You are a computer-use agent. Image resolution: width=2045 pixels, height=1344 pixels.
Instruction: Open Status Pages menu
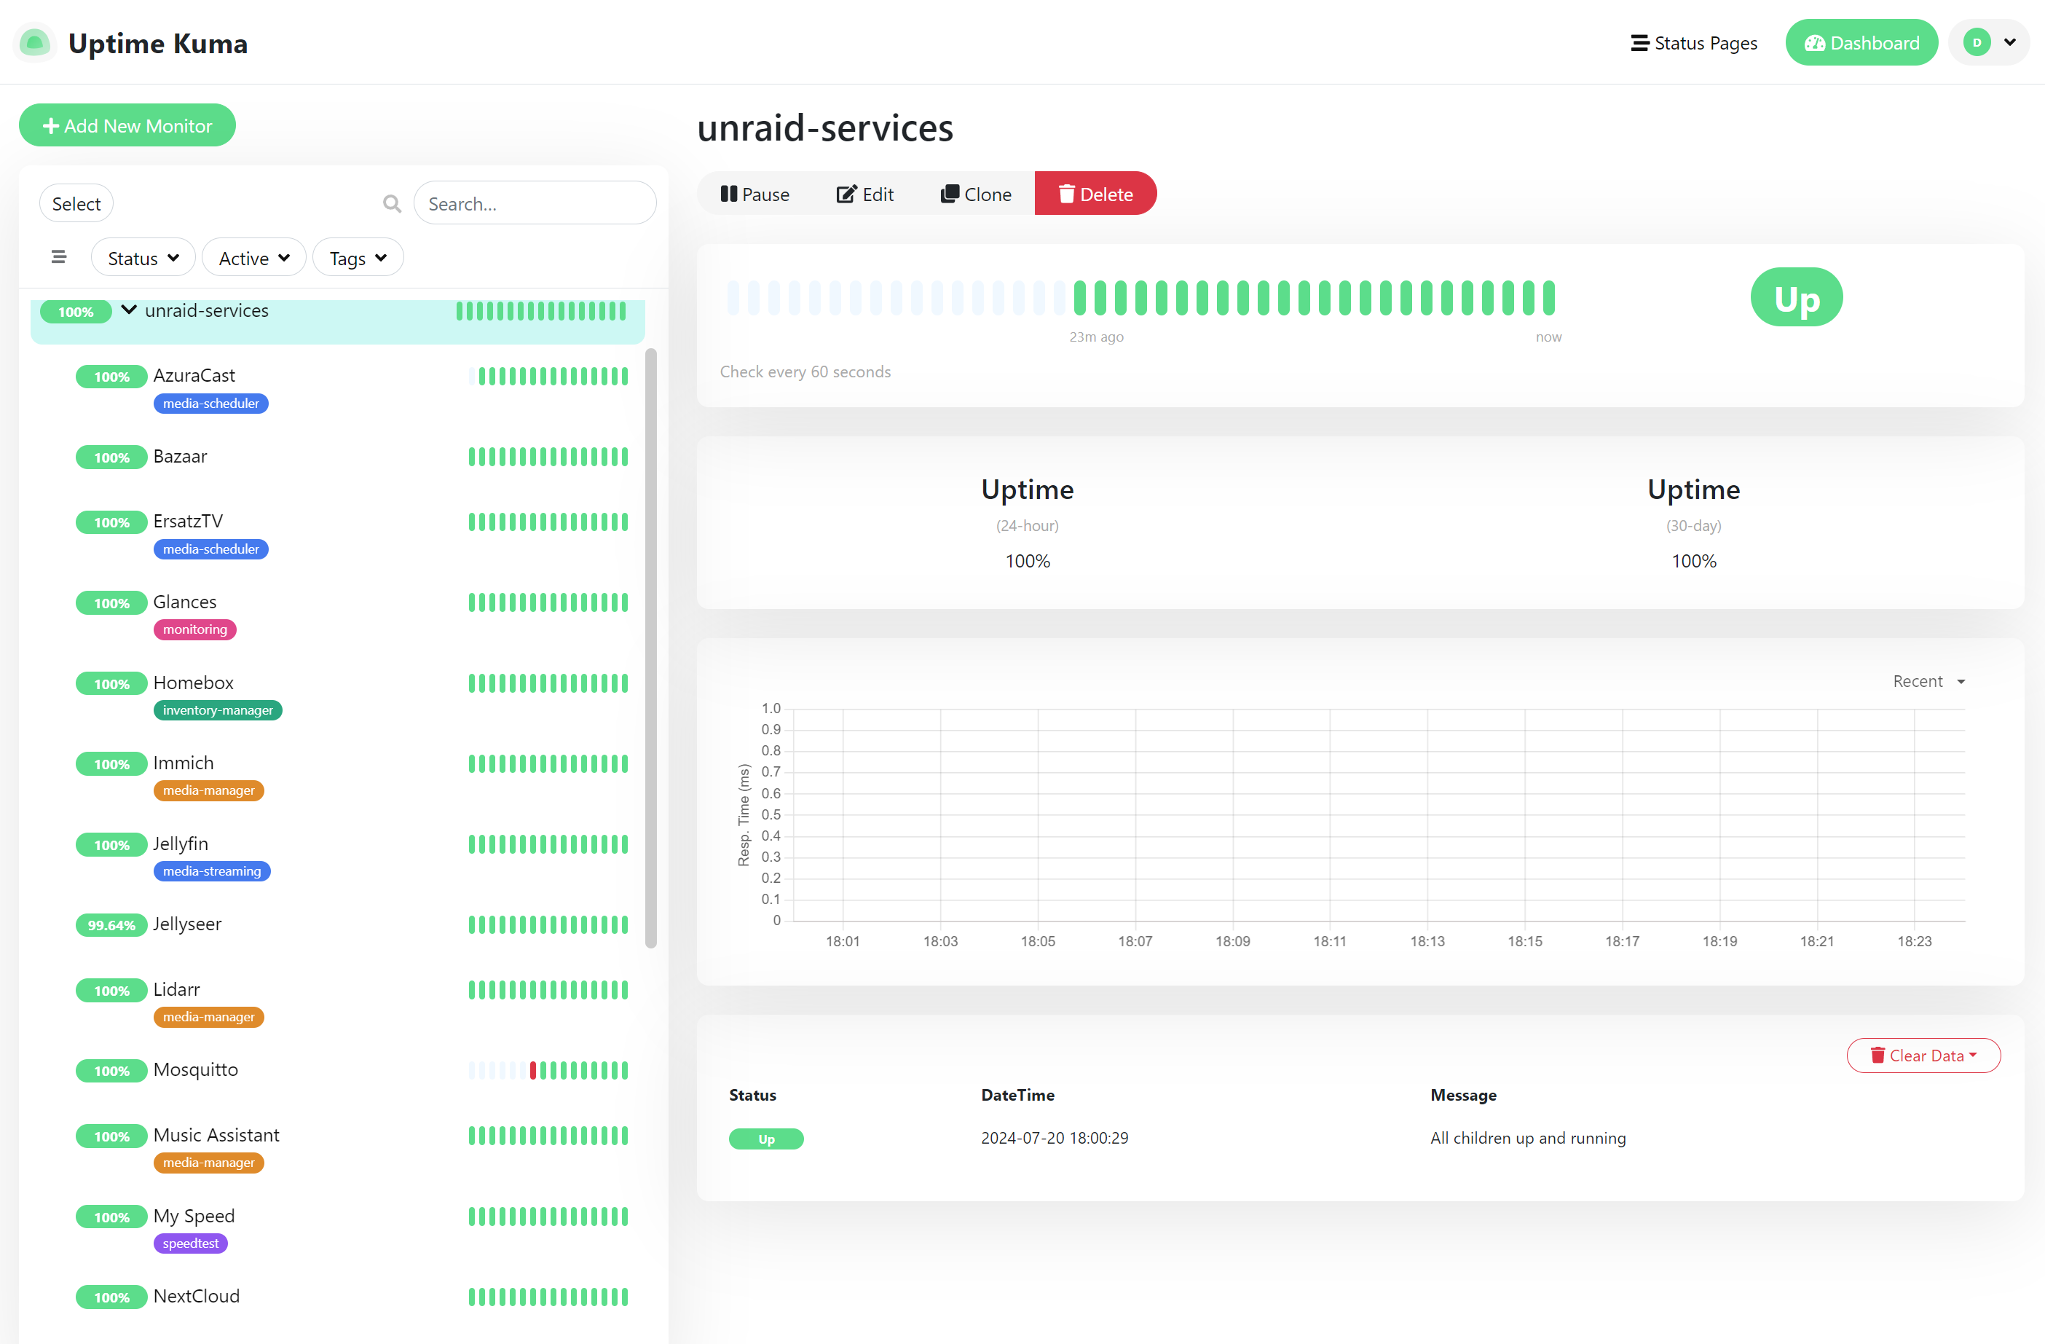tap(1693, 43)
